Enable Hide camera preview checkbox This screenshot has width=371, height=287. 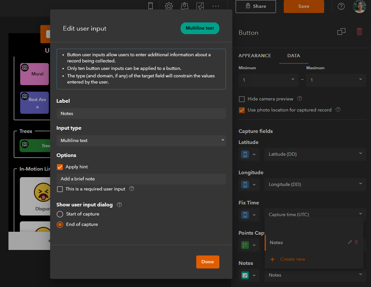(x=241, y=99)
